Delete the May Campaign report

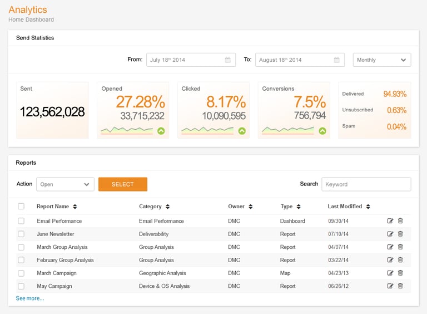coord(400,286)
